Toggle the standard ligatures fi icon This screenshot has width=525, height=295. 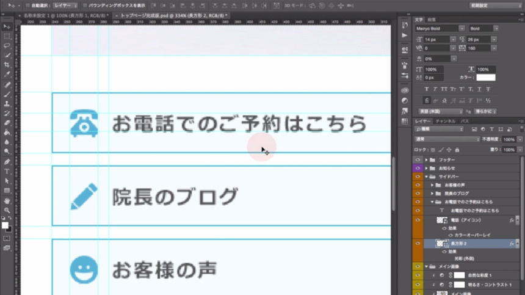pyautogui.click(x=427, y=100)
